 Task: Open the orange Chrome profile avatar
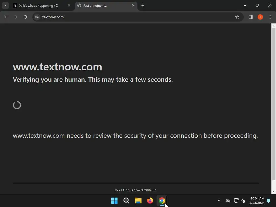(260, 17)
